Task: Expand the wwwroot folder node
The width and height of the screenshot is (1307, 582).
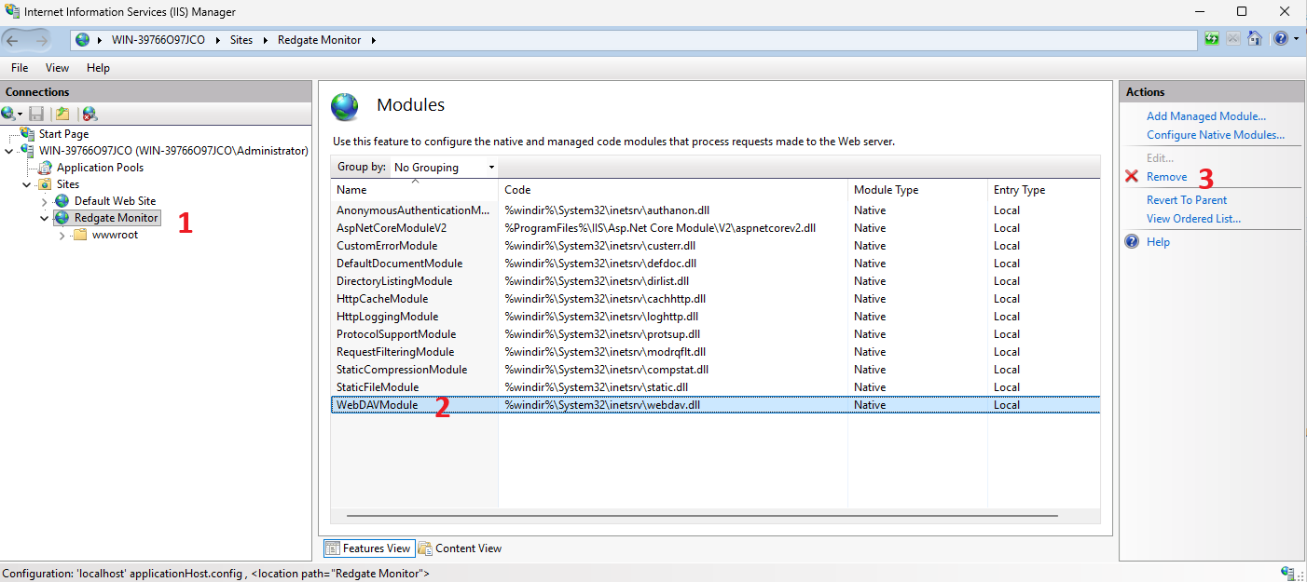Action: [x=62, y=235]
